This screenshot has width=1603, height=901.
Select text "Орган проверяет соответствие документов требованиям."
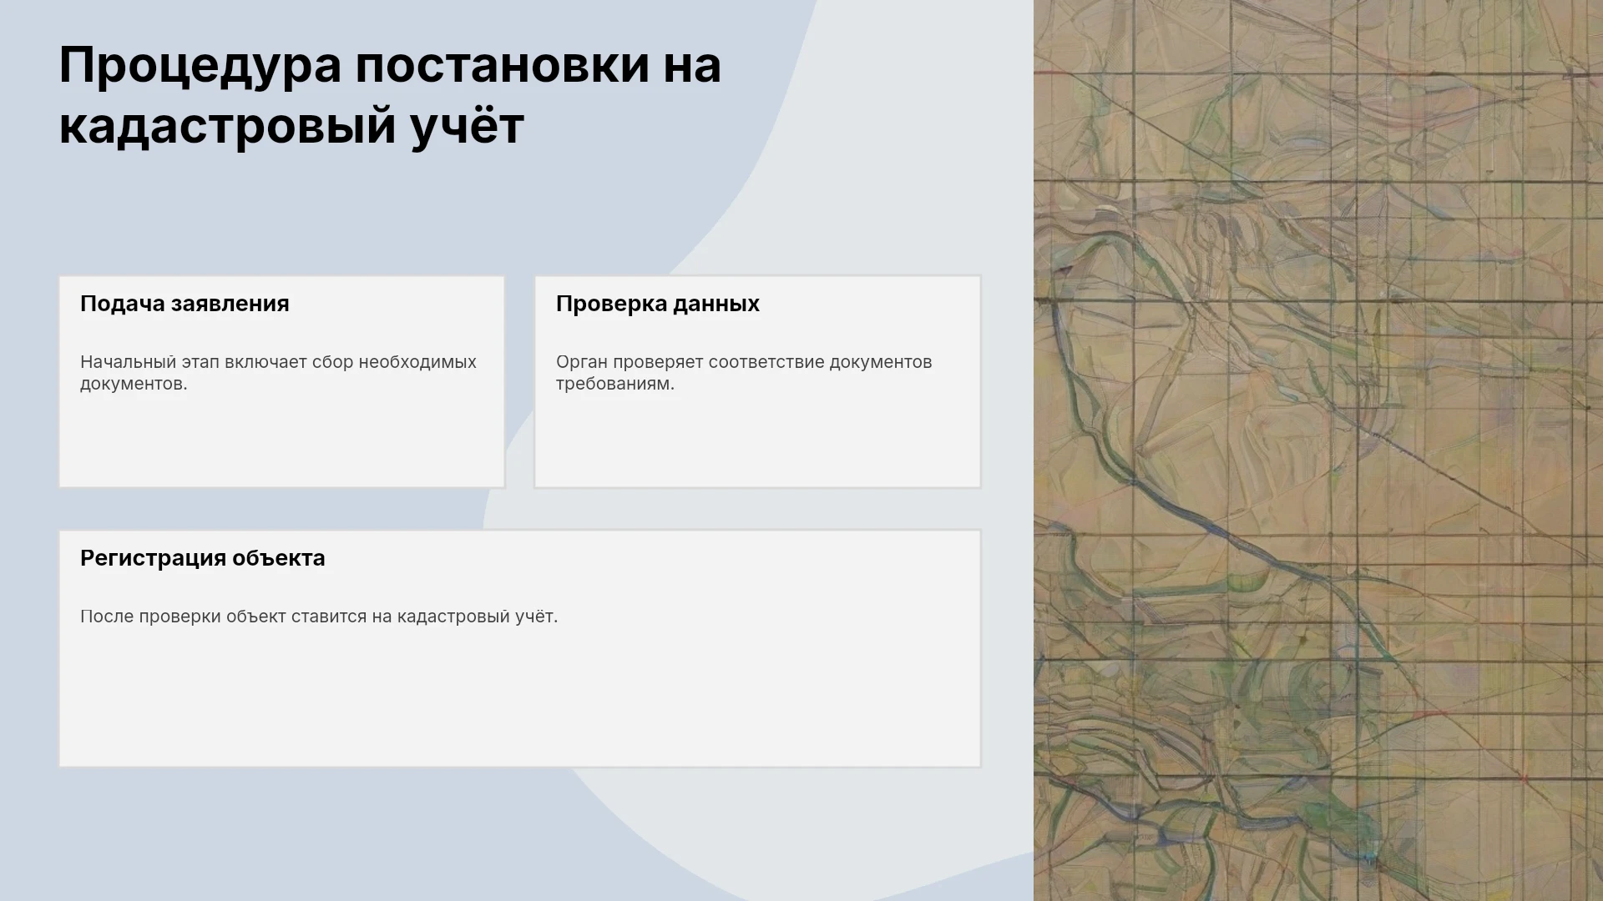(x=744, y=373)
